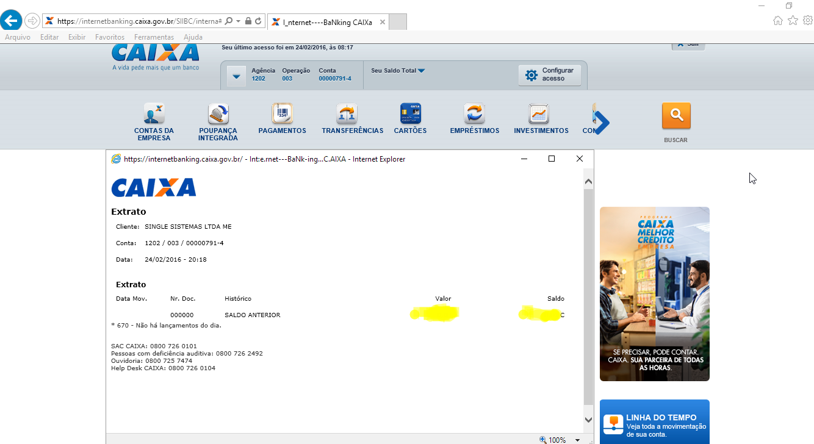The width and height of the screenshot is (814, 444).
Task: Open the Arquivo menu
Action: point(18,37)
